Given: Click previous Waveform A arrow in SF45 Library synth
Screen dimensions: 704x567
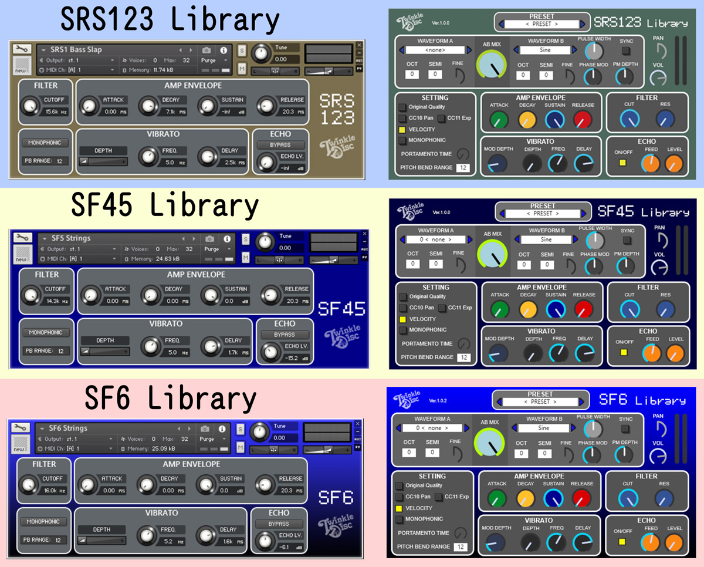Looking at the screenshot, I should 402,240.
